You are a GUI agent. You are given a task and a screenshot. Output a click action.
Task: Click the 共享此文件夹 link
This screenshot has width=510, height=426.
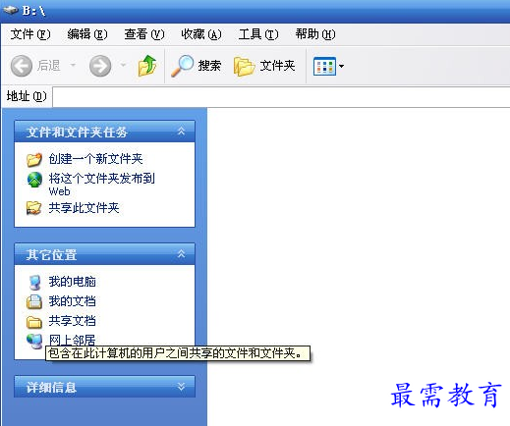click(84, 208)
